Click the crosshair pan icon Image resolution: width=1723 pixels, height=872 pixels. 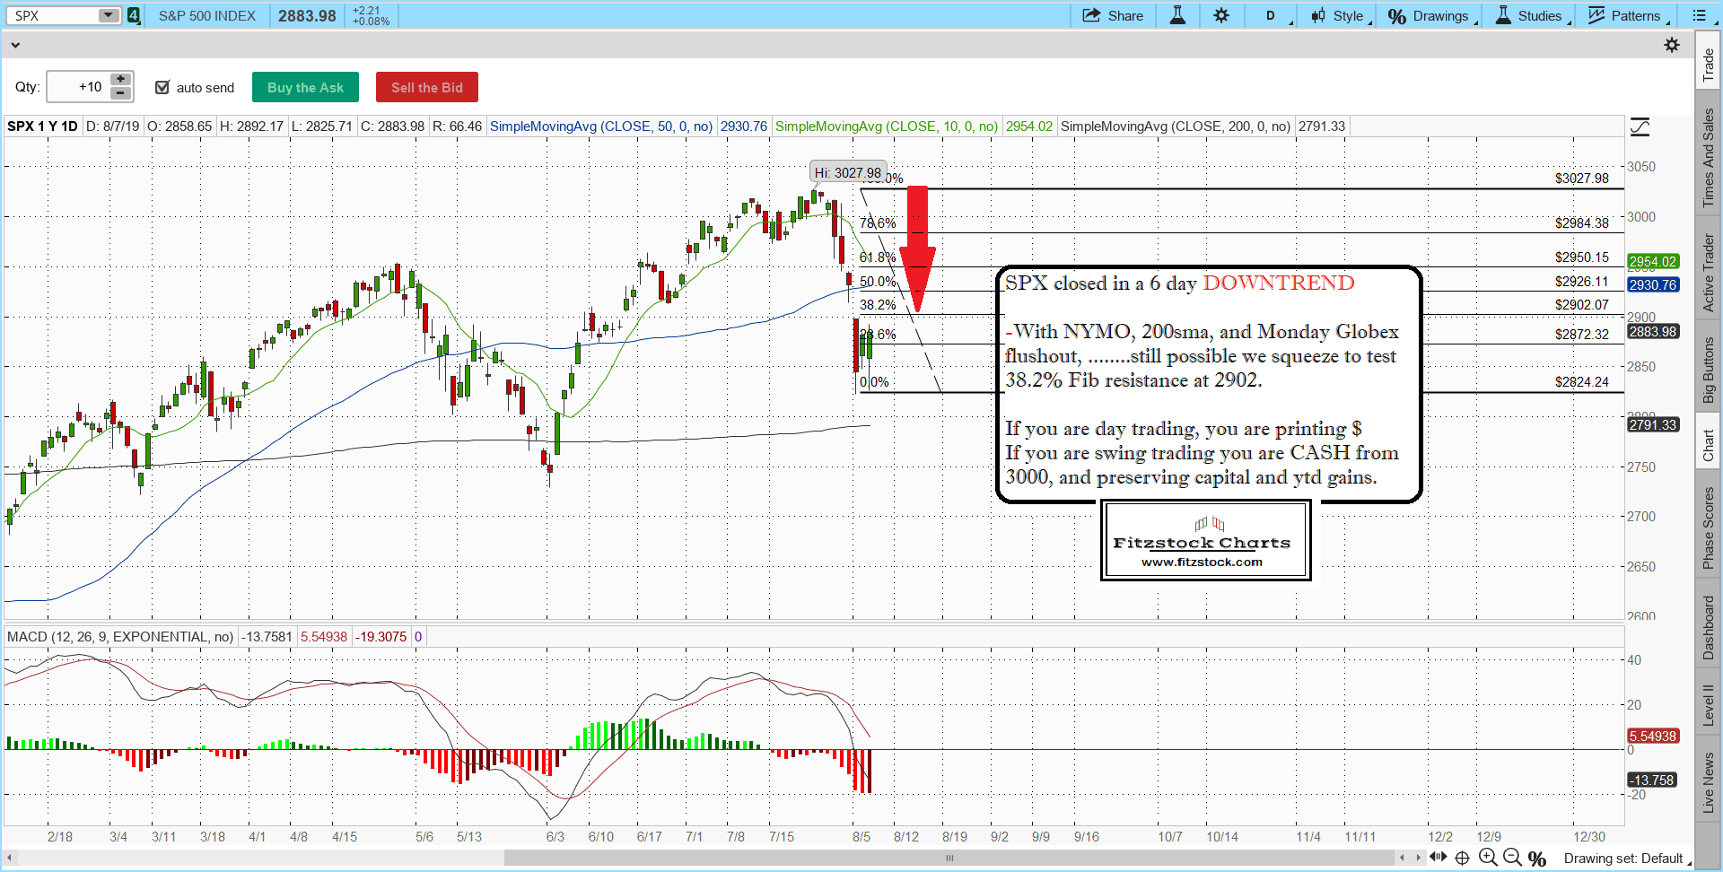coord(1462,858)
